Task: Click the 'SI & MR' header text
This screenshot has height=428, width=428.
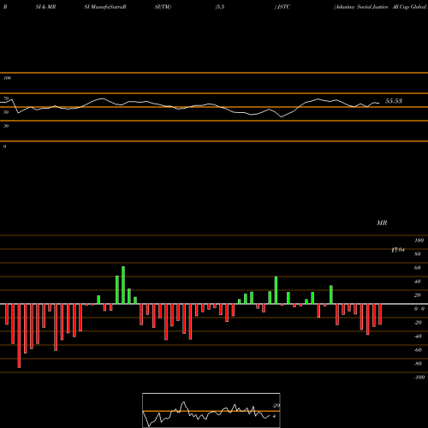Action: click(45, 7)
